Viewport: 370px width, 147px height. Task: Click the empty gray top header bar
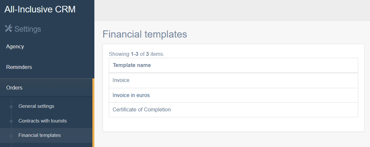pos(232,10)
